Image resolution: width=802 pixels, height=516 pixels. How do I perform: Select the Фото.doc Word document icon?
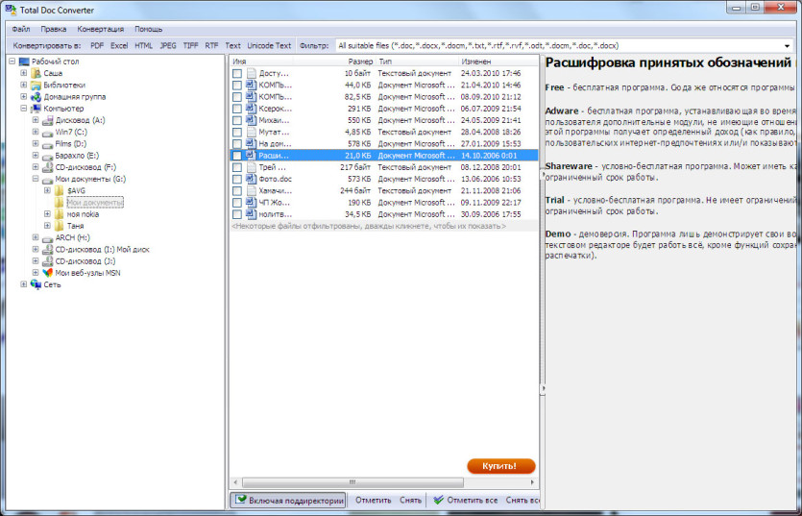pyautogui.click(x=251, y=179)
